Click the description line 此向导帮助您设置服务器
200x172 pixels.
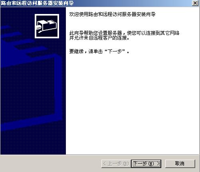point(95,33)
